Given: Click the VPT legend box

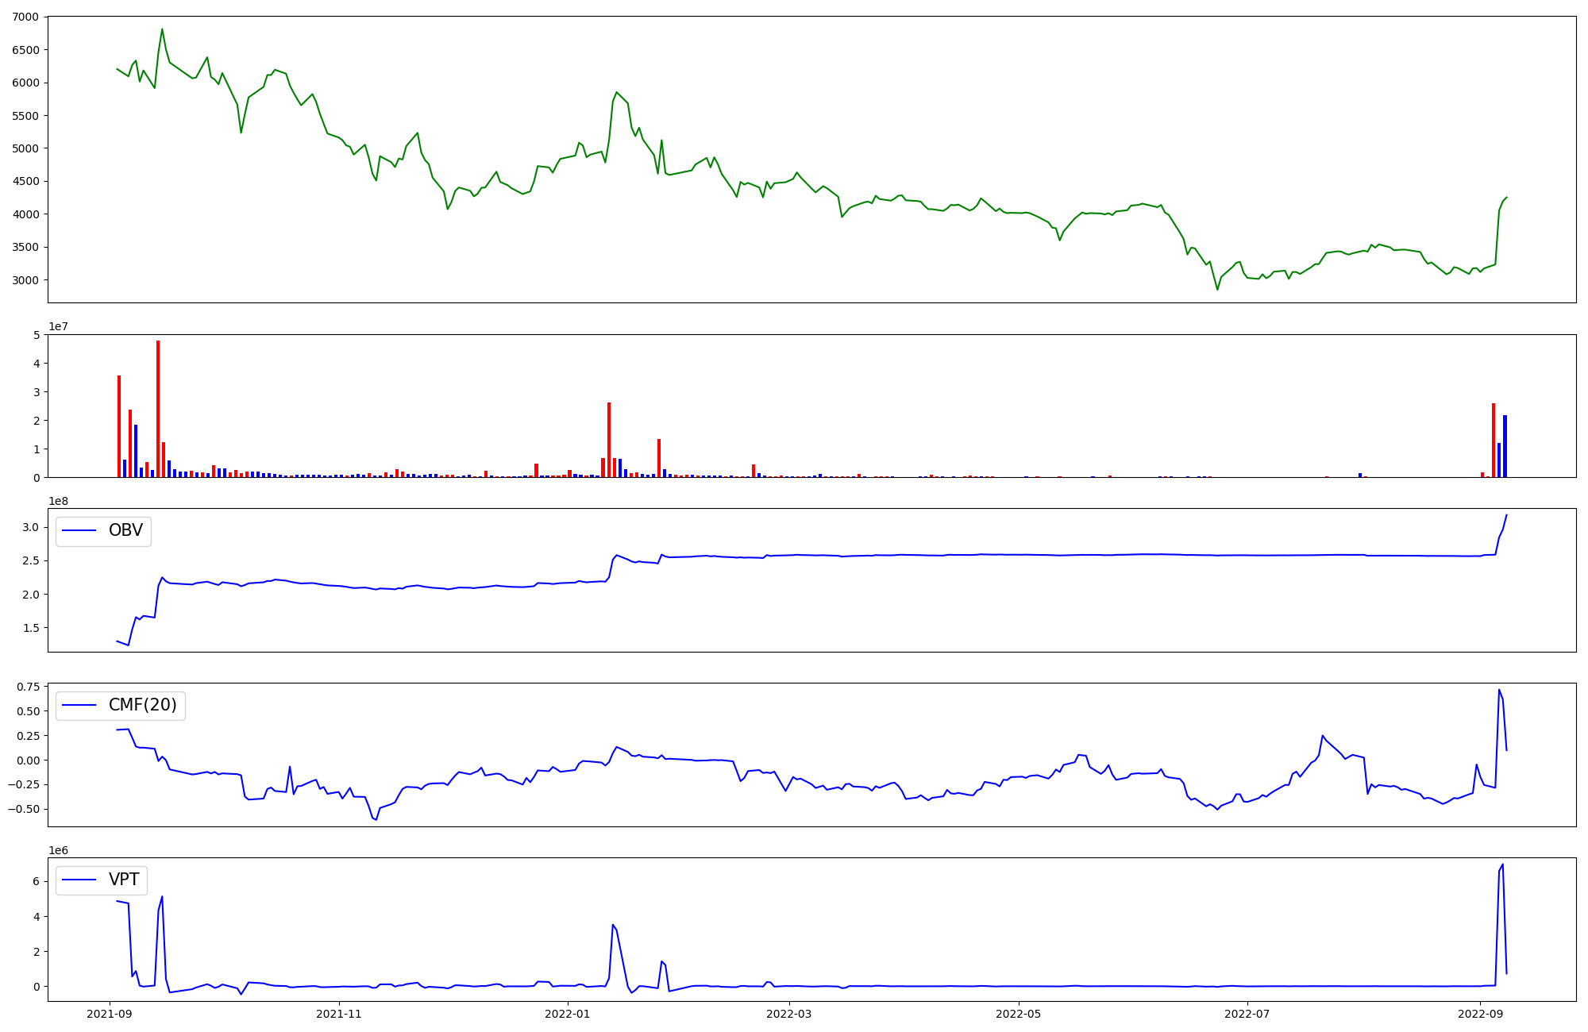Looking at the screenshot, I should (x=102, y=880).
